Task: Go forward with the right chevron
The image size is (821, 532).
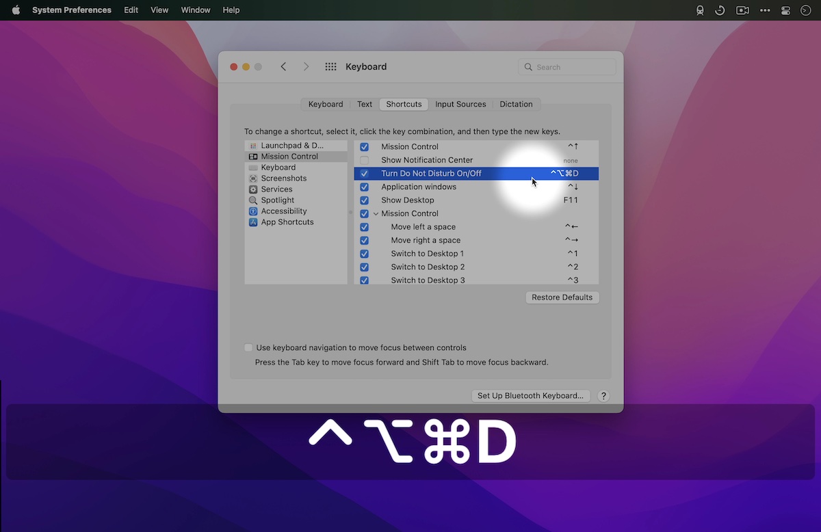Action: click(x=306, y=66)
